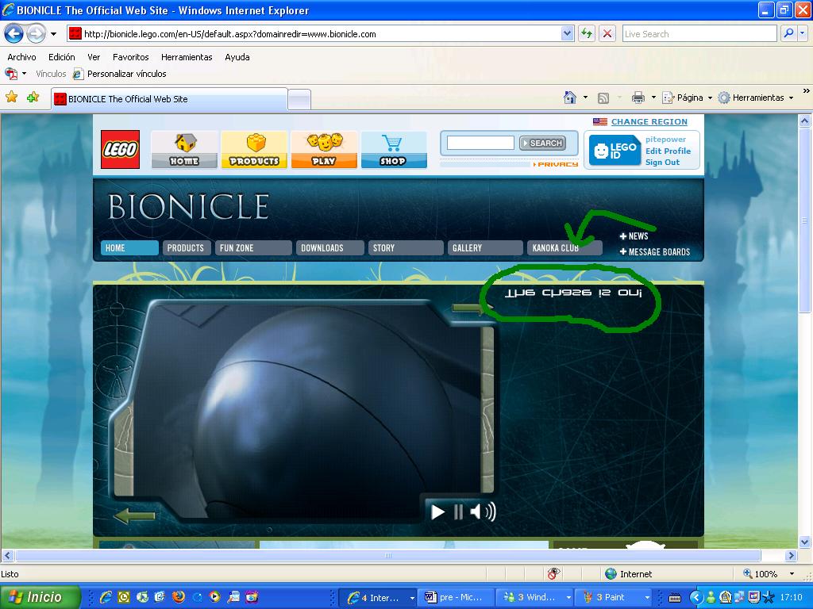Click the LEGO logo
Viewport: 813px width, 609px height.
tap(120, 149)
